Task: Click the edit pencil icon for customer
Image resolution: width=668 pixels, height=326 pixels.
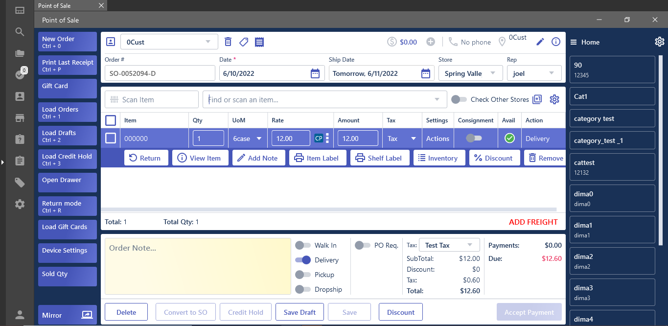Action: [x=540, y=42]
